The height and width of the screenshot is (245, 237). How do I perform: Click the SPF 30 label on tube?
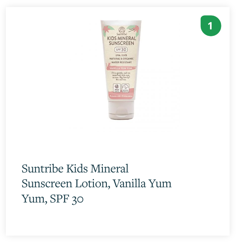pyautogui.click(x=121, y=50)
